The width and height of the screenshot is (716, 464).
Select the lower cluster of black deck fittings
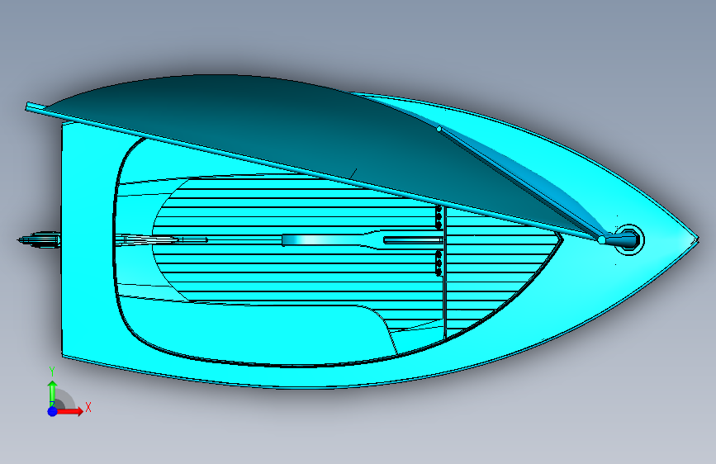pyautogui.click(x=439, y=263)
